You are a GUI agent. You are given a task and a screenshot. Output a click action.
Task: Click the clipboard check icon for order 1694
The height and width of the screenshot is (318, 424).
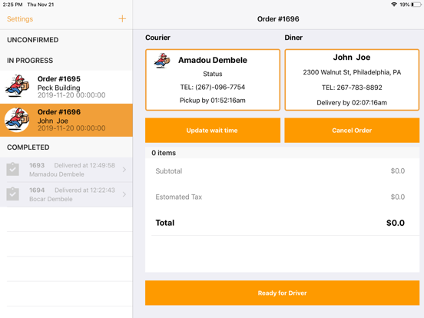coord(13,194)
